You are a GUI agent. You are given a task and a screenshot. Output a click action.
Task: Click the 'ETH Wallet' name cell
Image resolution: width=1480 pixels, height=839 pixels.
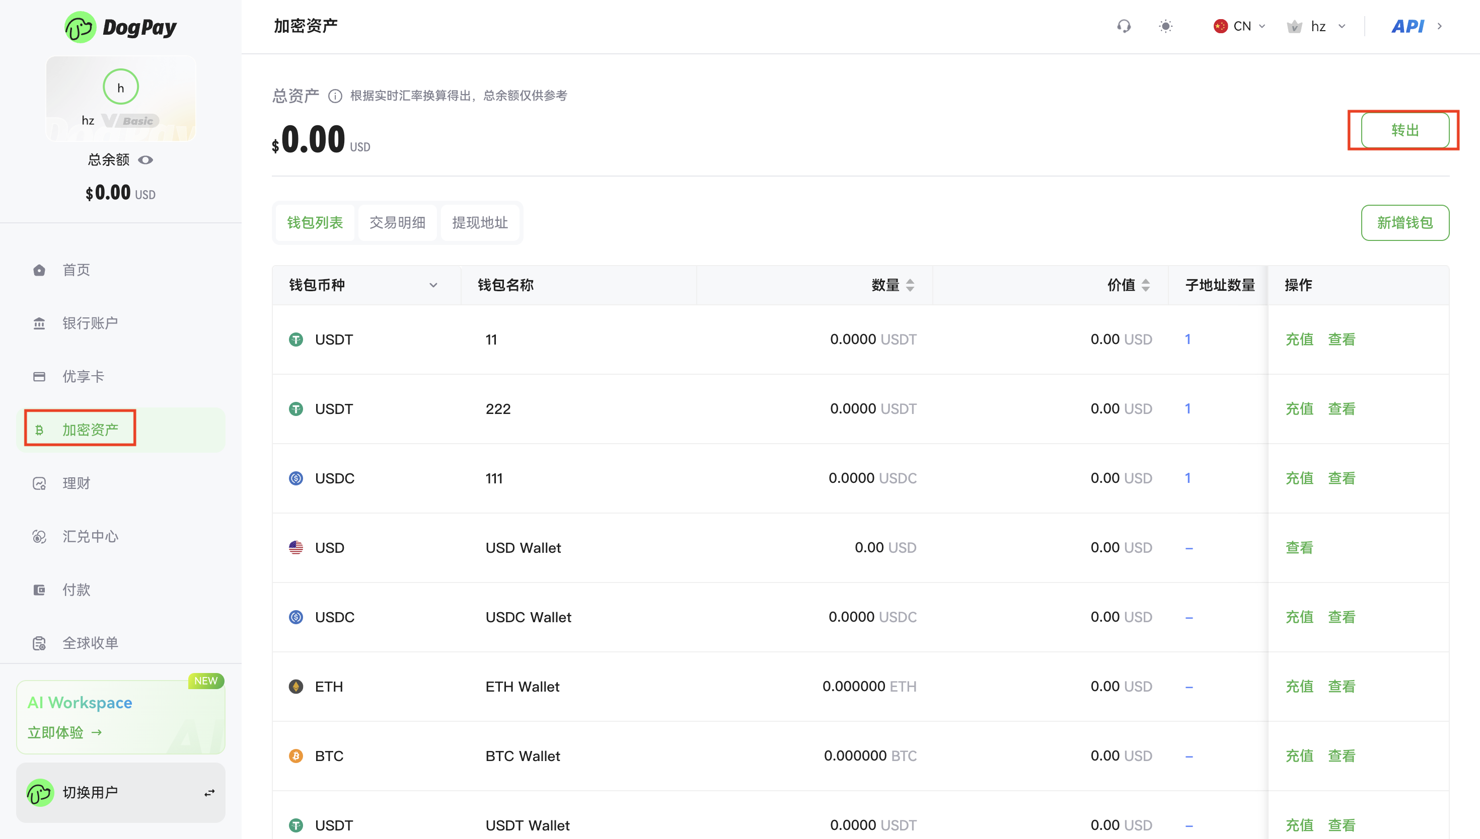click(x=523, y=687)
